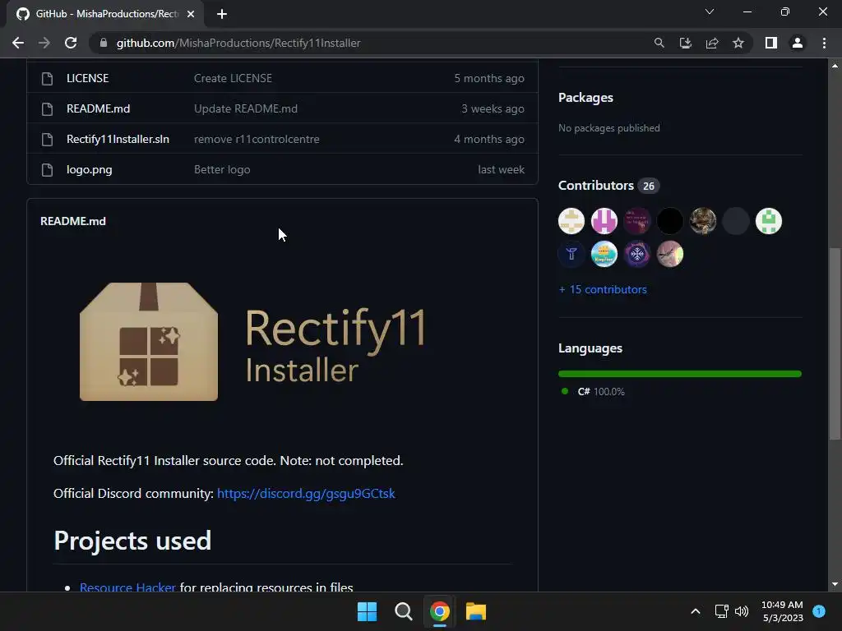Open the Chrome three-dot menu
This screenshot has width=842, height=631.
point(824,43)
